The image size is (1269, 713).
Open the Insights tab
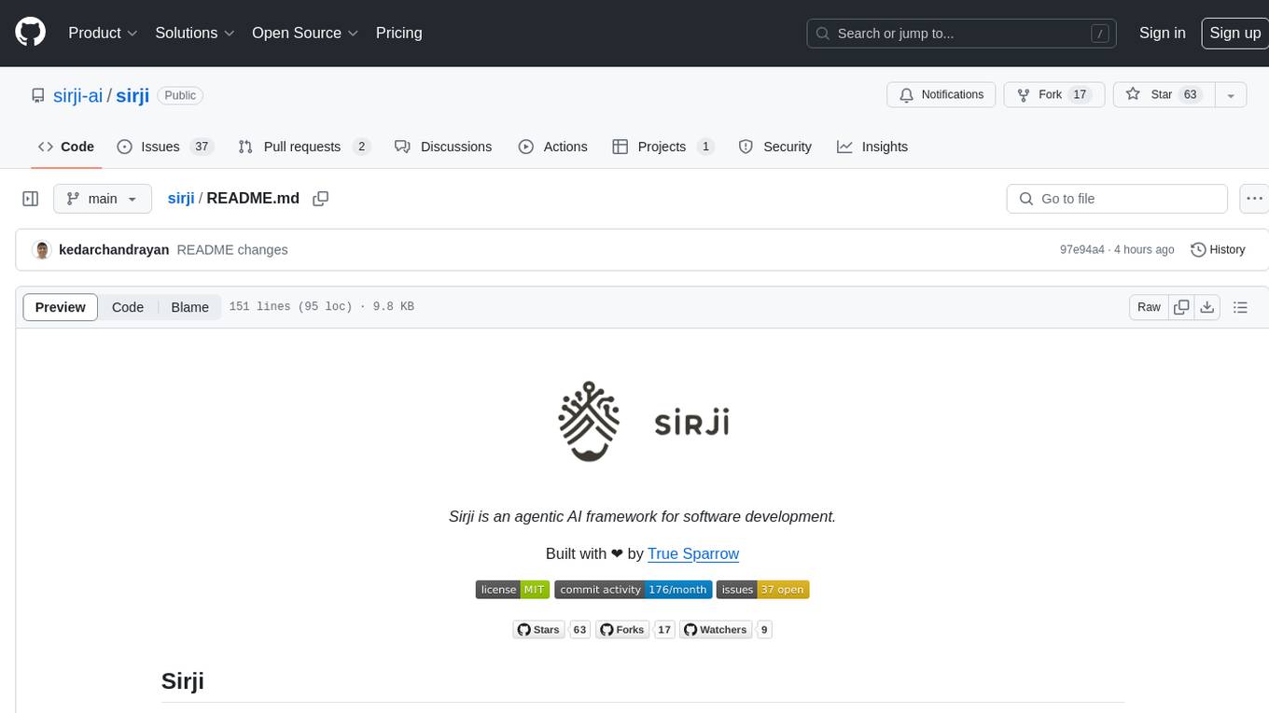click(x=872, y=147)
